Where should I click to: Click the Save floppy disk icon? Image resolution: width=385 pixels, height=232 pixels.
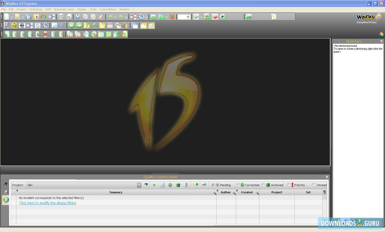28,17
